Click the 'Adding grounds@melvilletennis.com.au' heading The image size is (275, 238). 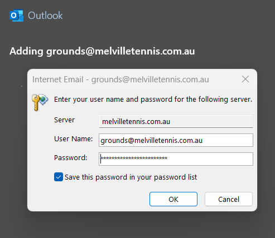tap(102, 51)
